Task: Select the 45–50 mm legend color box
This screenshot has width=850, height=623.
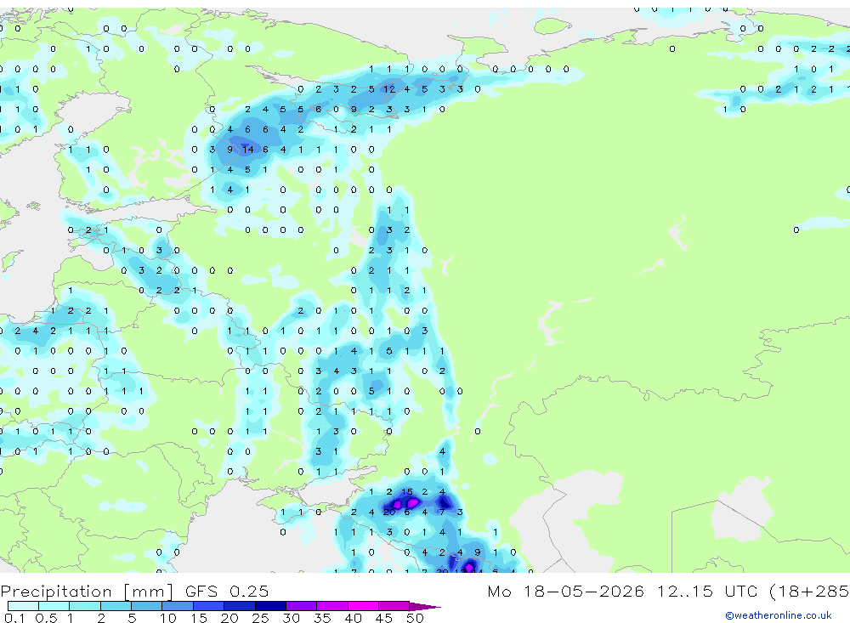Action: click(x=394, y=606)
